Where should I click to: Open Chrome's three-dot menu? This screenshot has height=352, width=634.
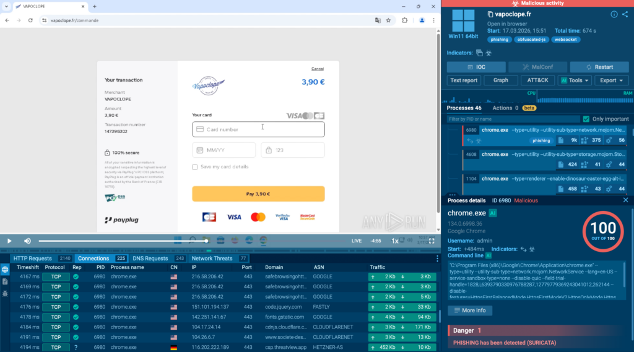[x=433, y=20]
